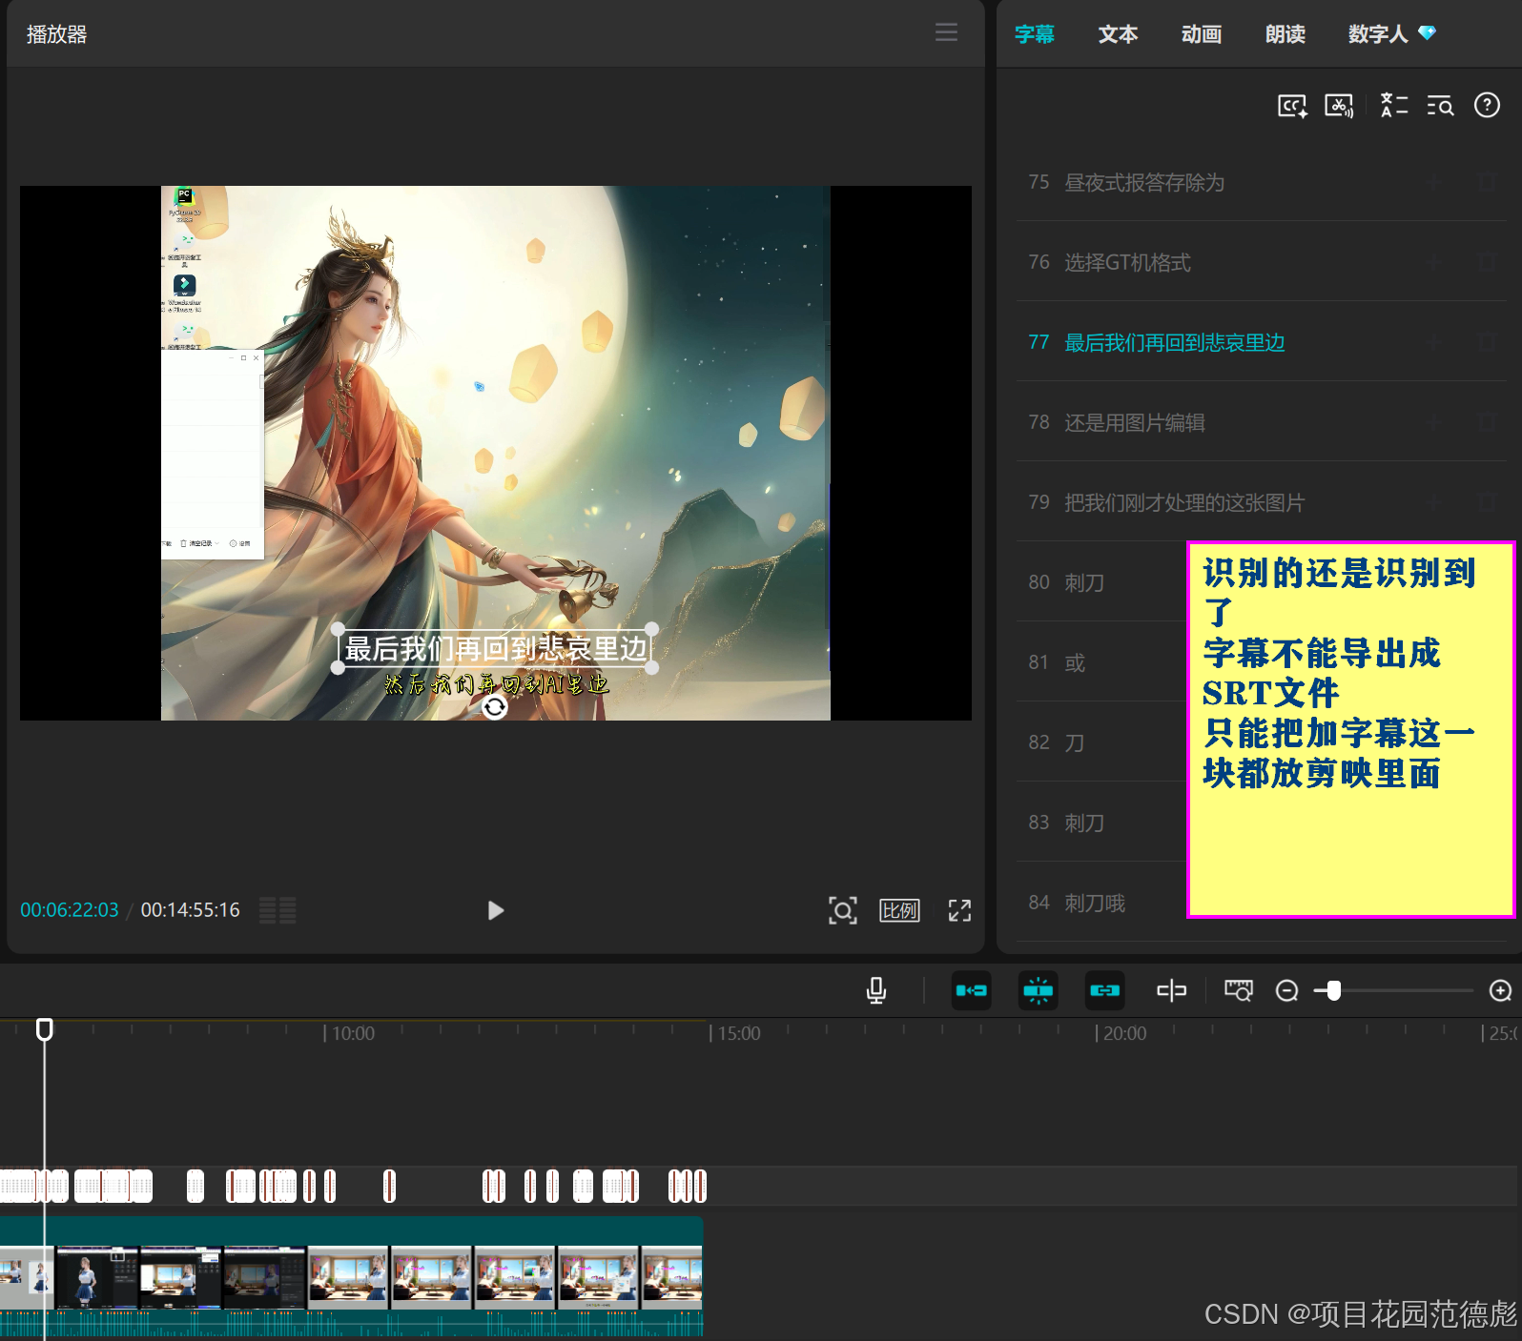Select the main video clip on the timeline

coord(351,1276)
